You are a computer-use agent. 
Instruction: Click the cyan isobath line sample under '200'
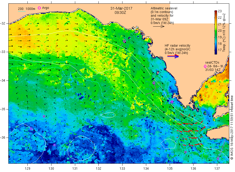pos(22,11)
